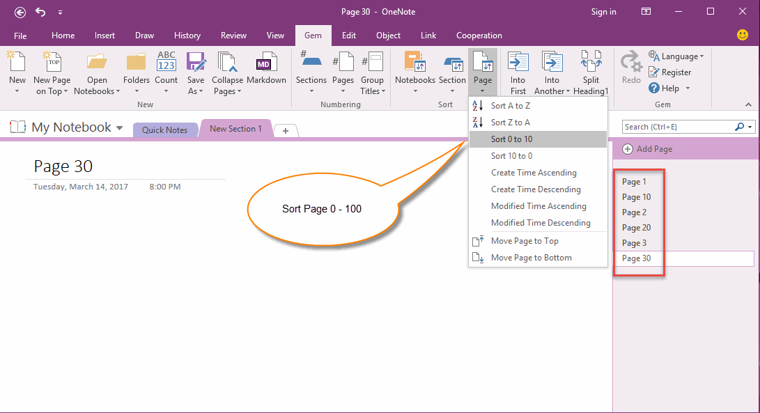Click the Redo gear icon
This screenshot has width=760, height=413.
(631, 62)
